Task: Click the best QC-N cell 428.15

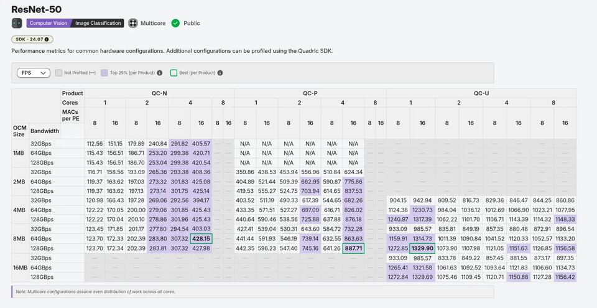Action: click(201, 239)
